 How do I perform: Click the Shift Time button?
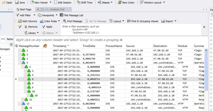click(85, 2)
